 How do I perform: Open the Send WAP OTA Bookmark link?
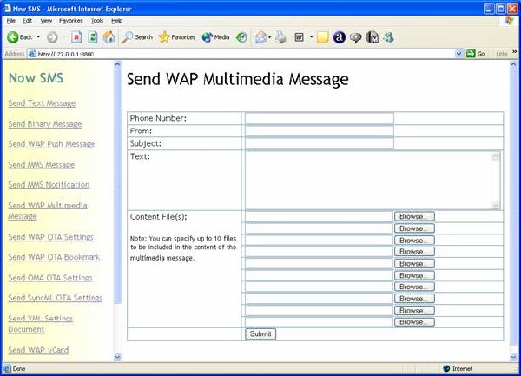[54, 257]
